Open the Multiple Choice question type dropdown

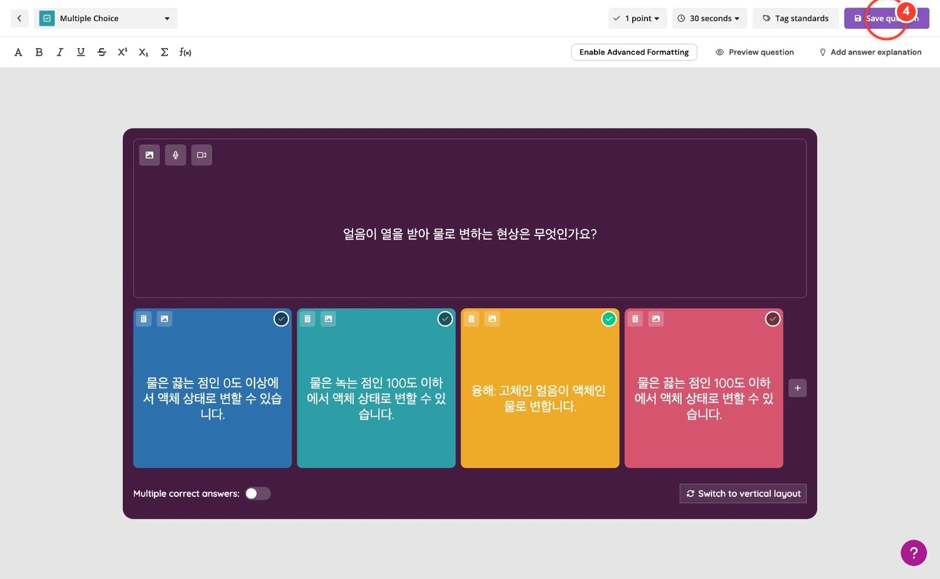[106, 18]
